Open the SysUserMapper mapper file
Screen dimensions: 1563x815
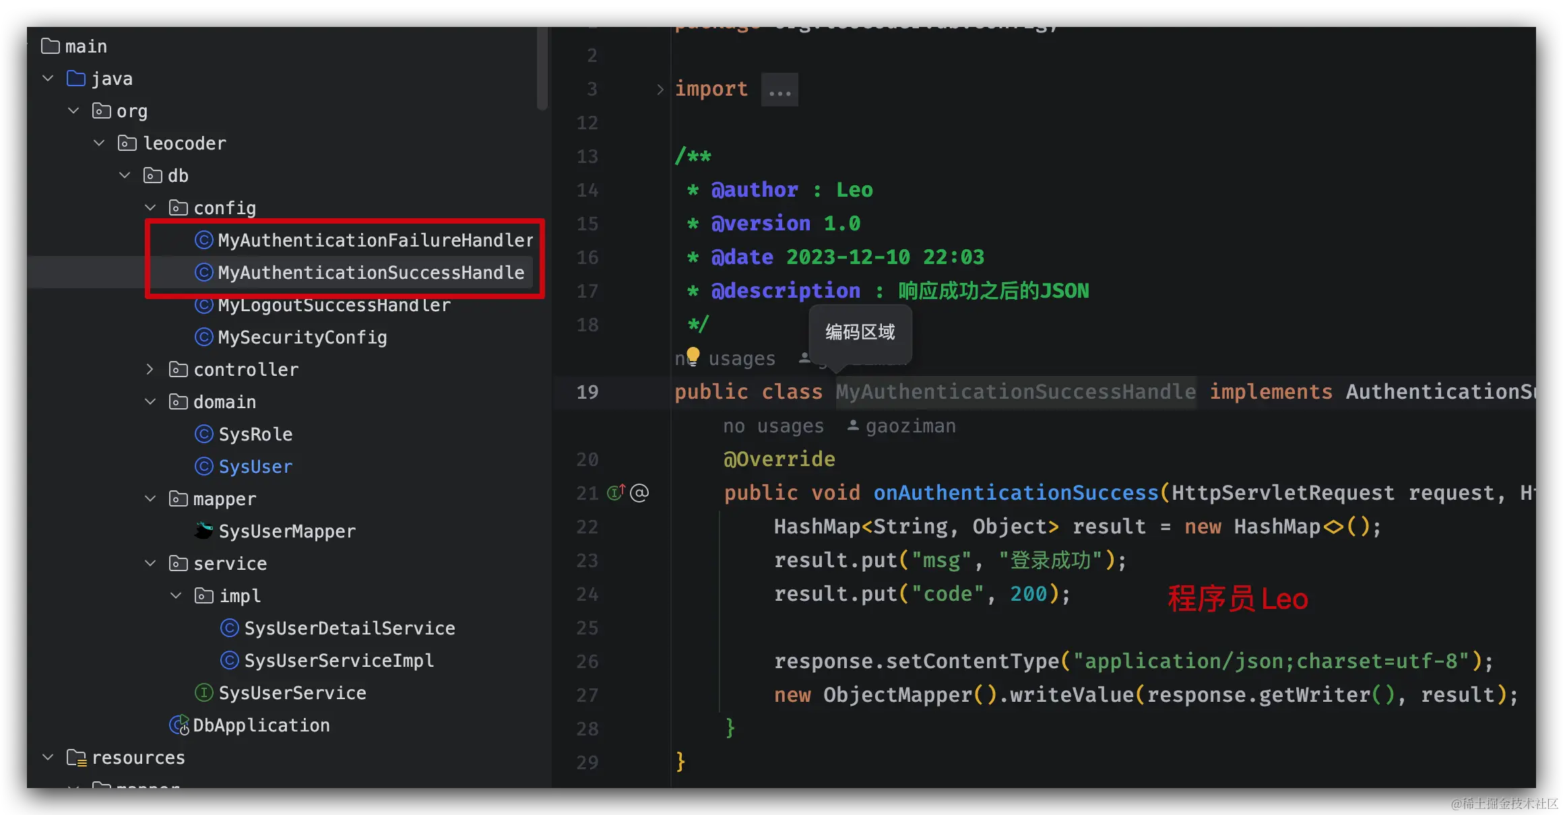coord(286,531)
